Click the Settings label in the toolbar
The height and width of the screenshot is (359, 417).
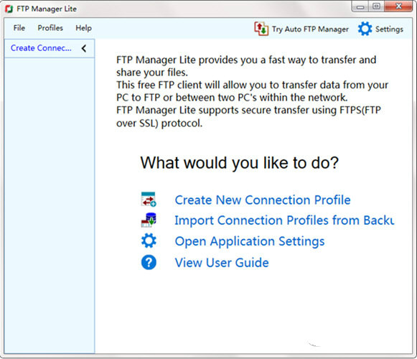tap(389, 29)
